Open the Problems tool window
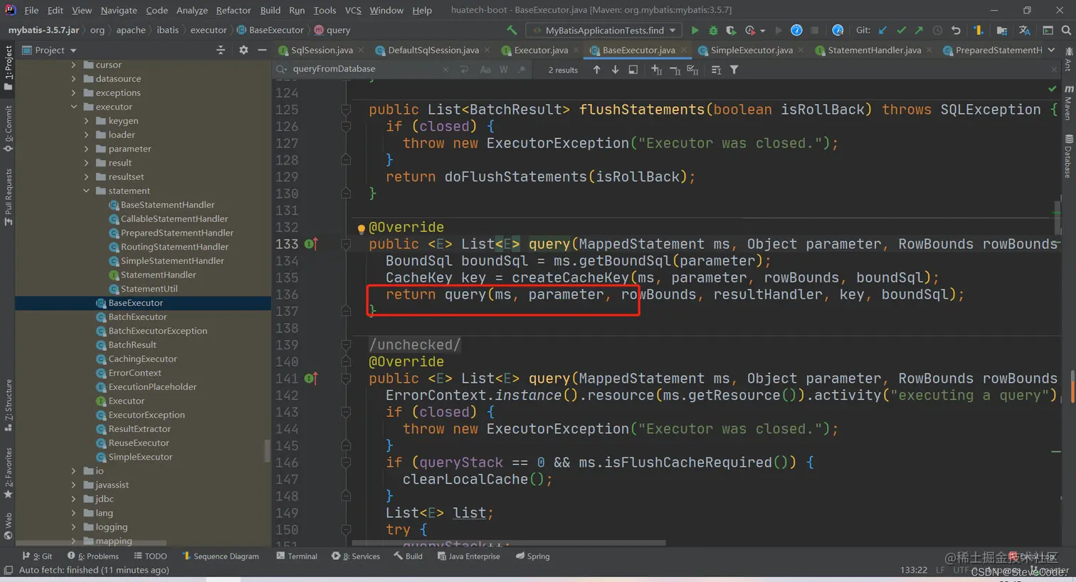This screenshot has width=1076, height=582. [93, 556]
